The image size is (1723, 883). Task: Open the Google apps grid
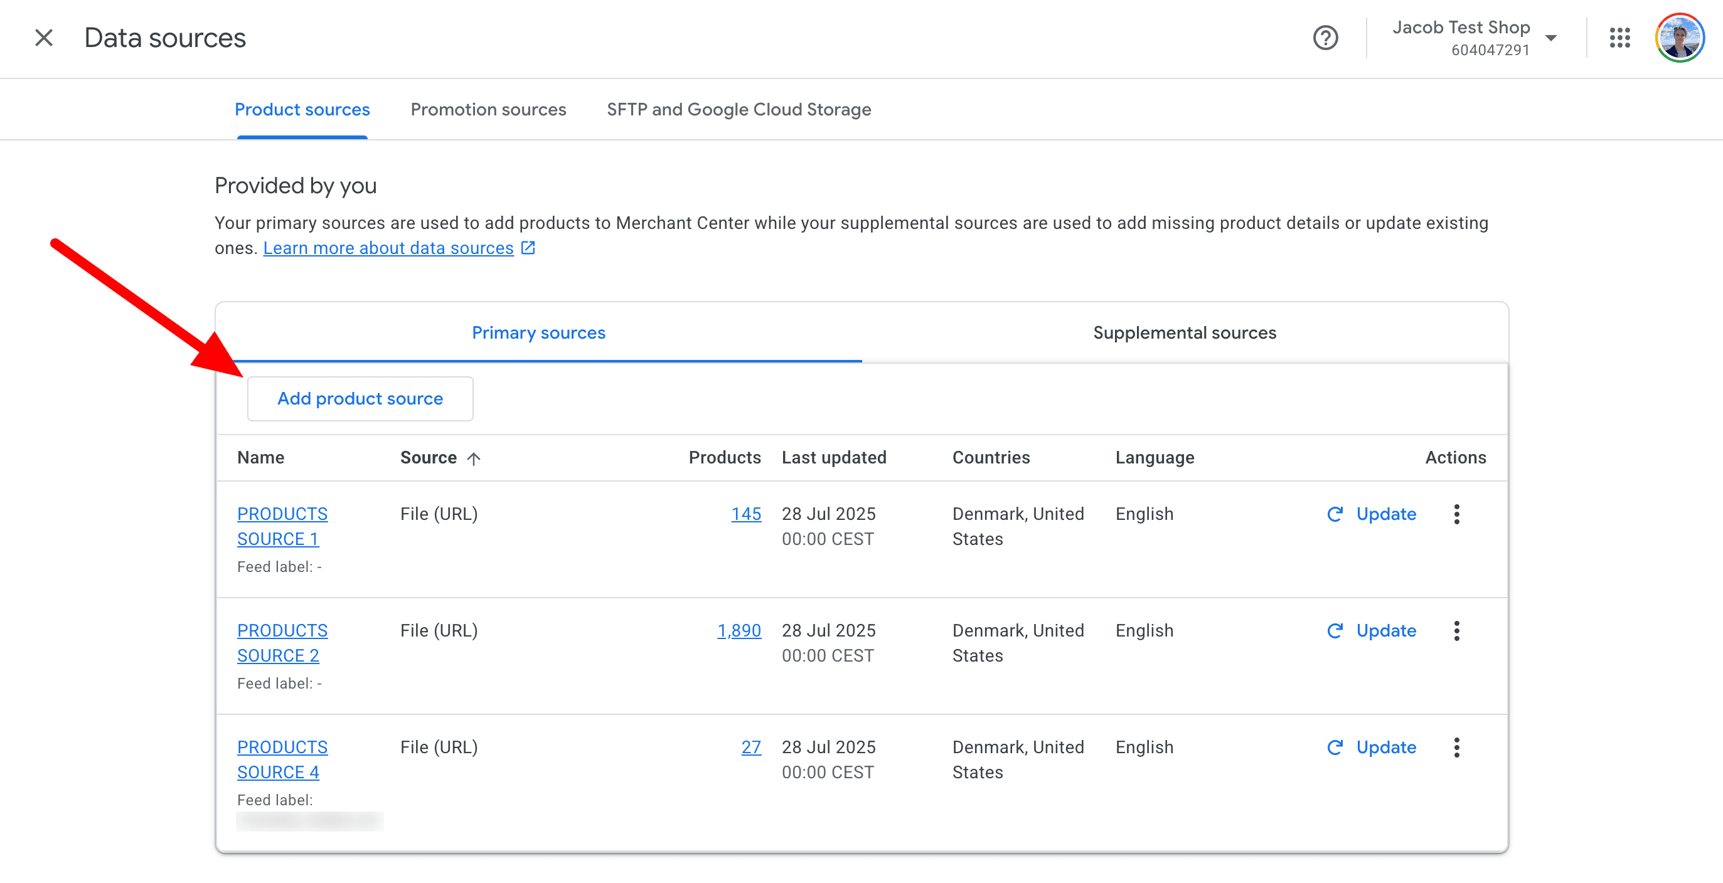1620,39
